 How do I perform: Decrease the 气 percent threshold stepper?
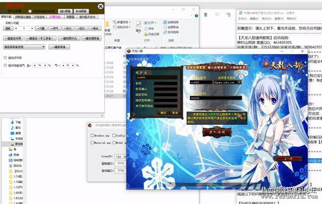pyautogui.click(x=63, y=65)
